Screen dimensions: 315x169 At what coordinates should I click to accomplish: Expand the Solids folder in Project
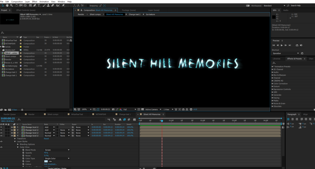(x=1, y=47)
